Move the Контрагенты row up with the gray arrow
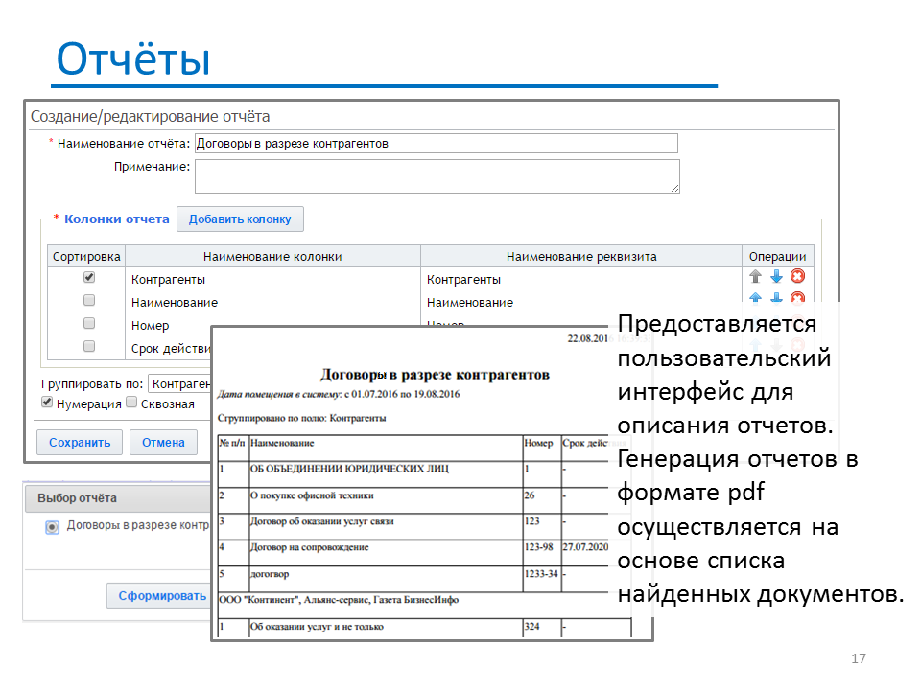Viewport: 921px width, 690px height. [755, 276]
